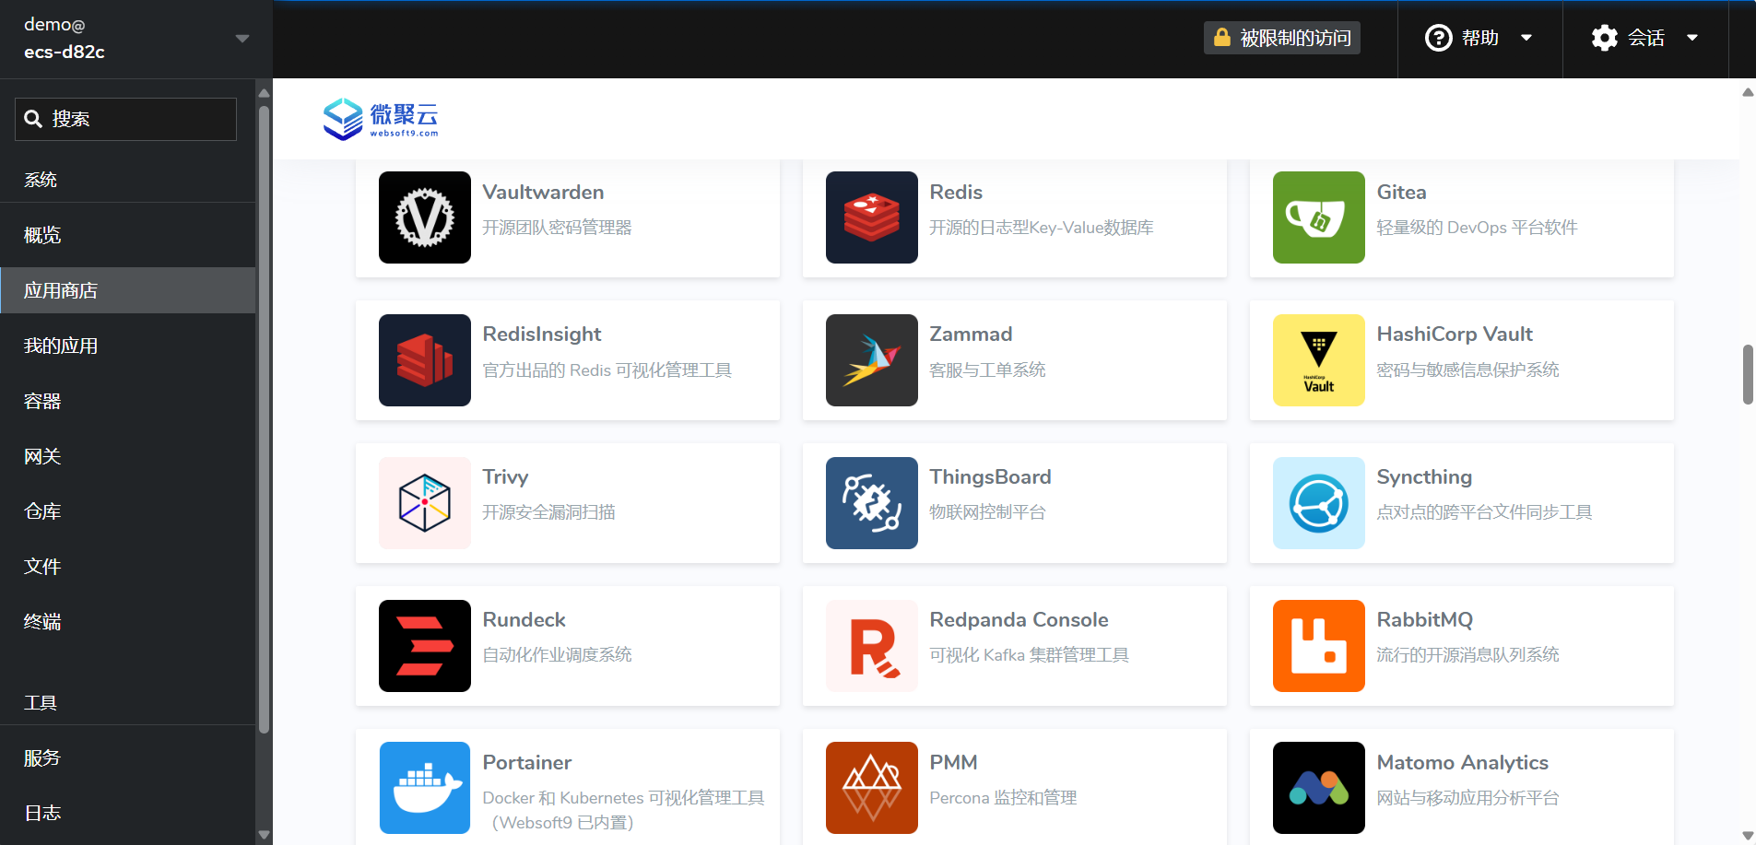Click the Portainer title text

click(526, 763)
